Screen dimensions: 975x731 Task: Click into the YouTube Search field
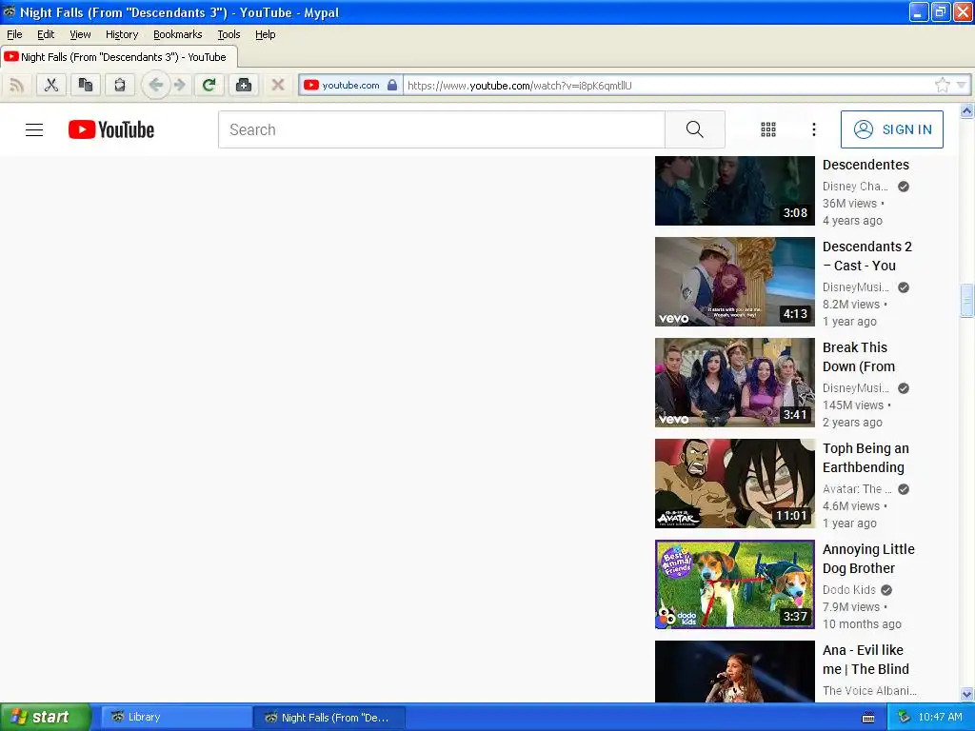tap(442, 129)
